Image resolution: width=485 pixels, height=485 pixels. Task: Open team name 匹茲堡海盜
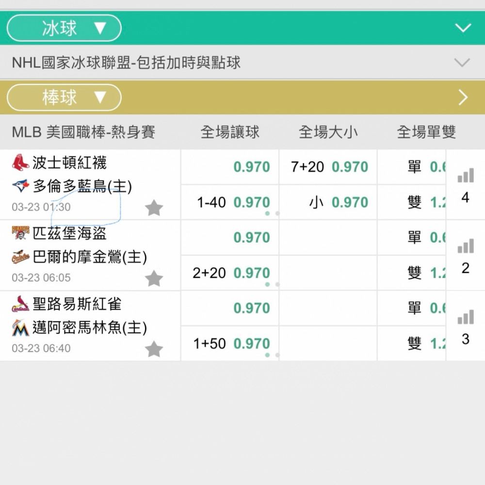click(69, 233)
